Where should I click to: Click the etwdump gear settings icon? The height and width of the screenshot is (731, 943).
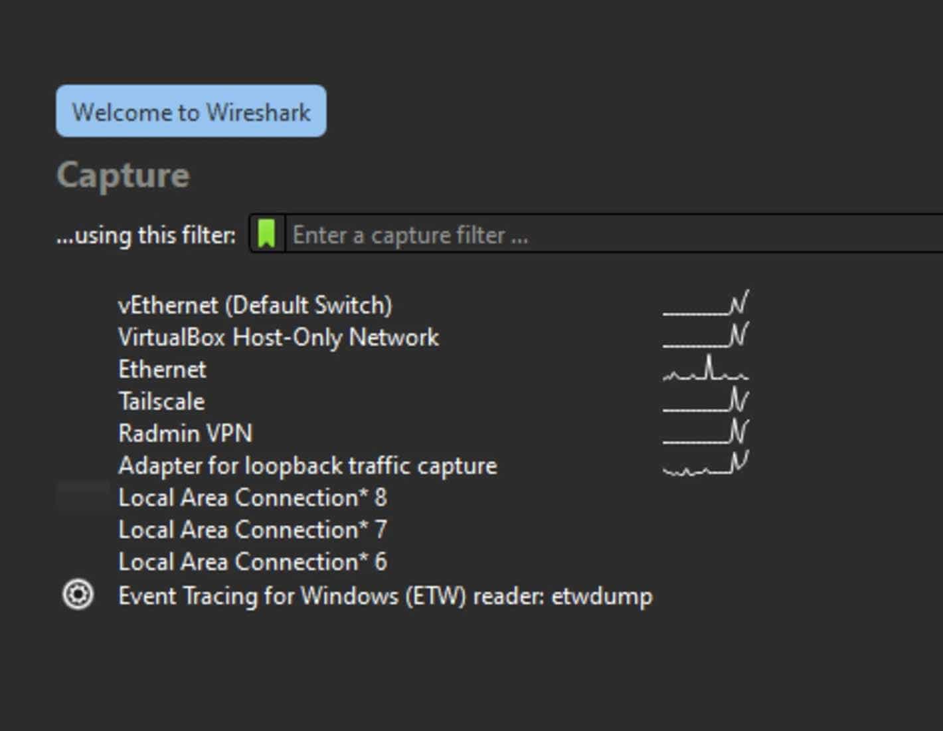point(78,594)
